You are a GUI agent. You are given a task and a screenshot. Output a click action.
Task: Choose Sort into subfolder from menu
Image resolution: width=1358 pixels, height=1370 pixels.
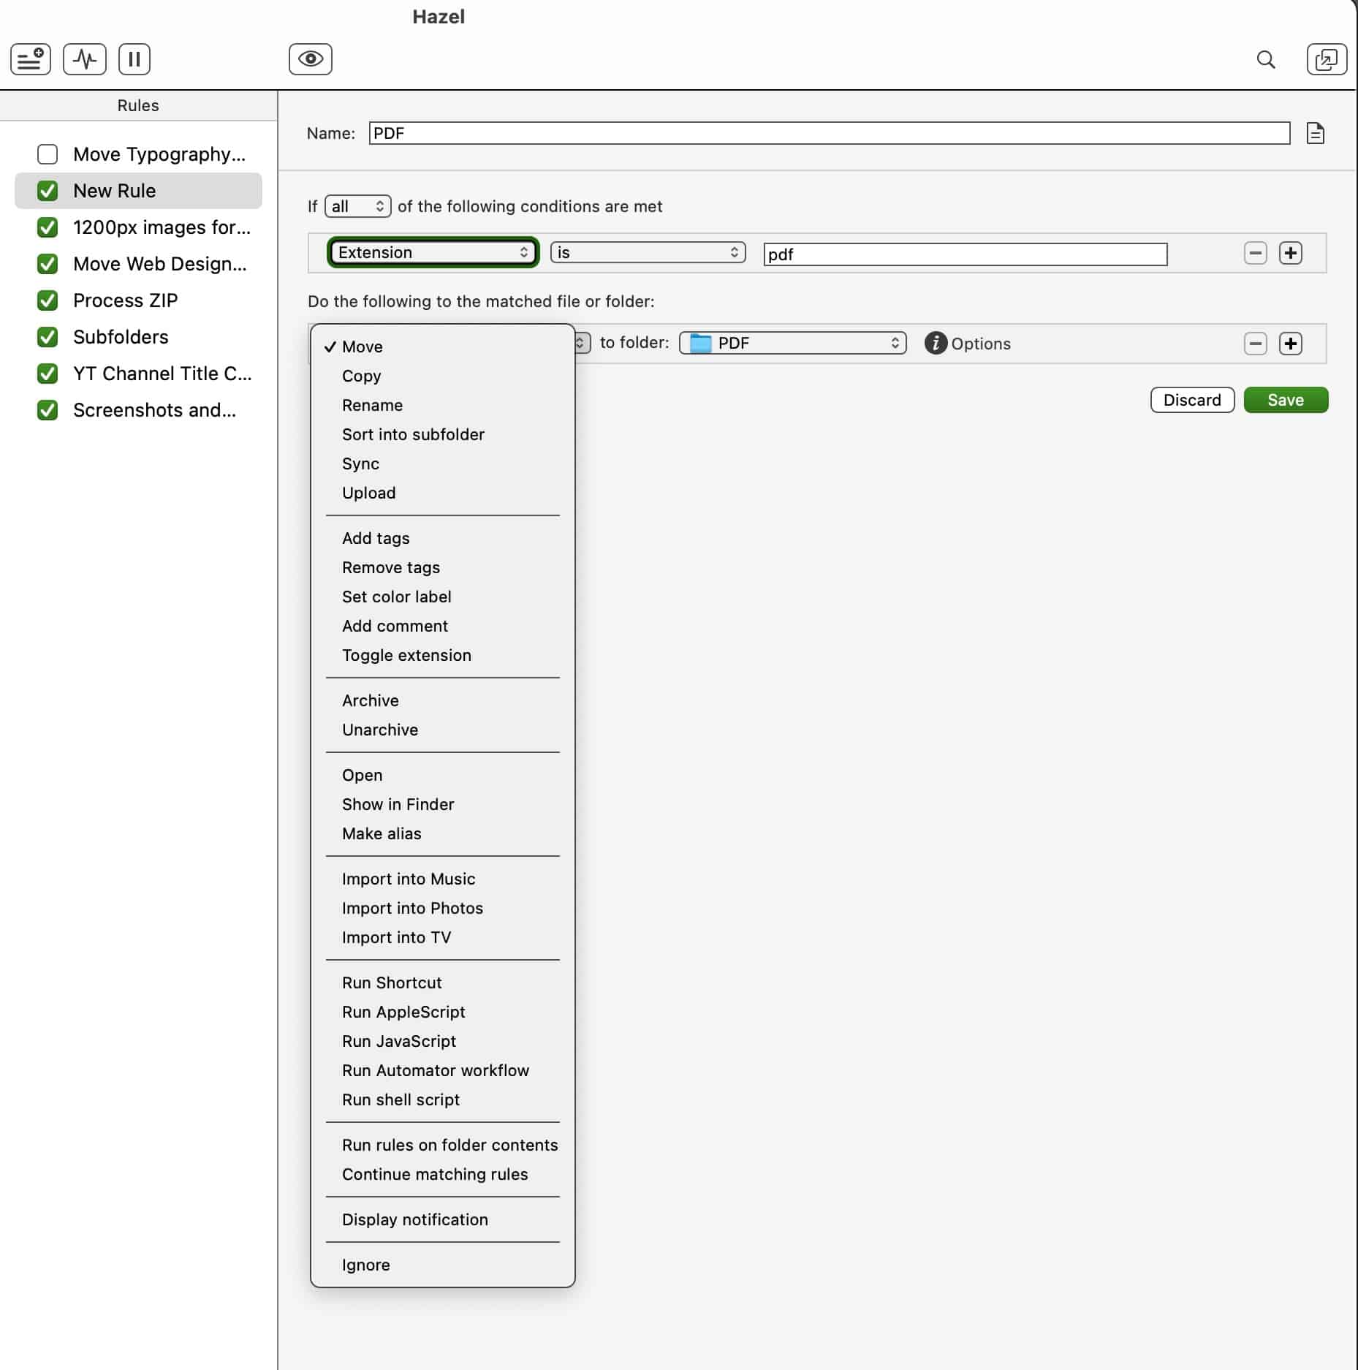(x=413, y=434)
